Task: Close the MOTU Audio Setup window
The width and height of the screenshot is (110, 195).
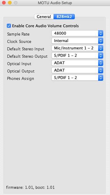Action: click(4, 3)
